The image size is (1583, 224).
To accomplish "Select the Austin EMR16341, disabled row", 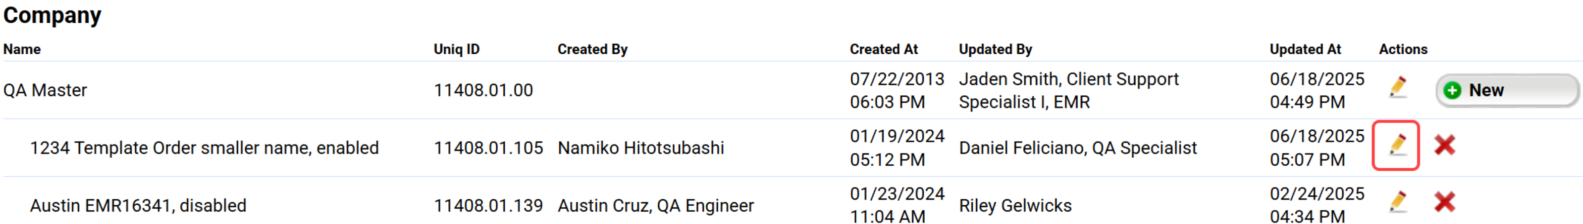I will tap(138, 205).
